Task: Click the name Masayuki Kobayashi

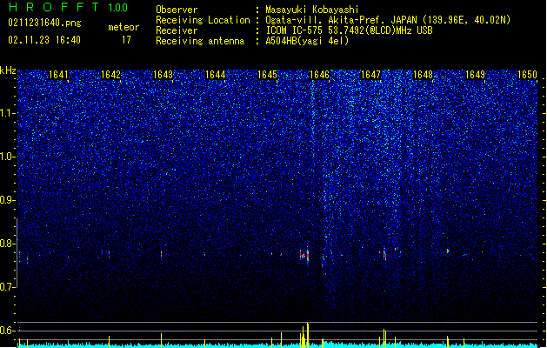Action: pos(312,10)
